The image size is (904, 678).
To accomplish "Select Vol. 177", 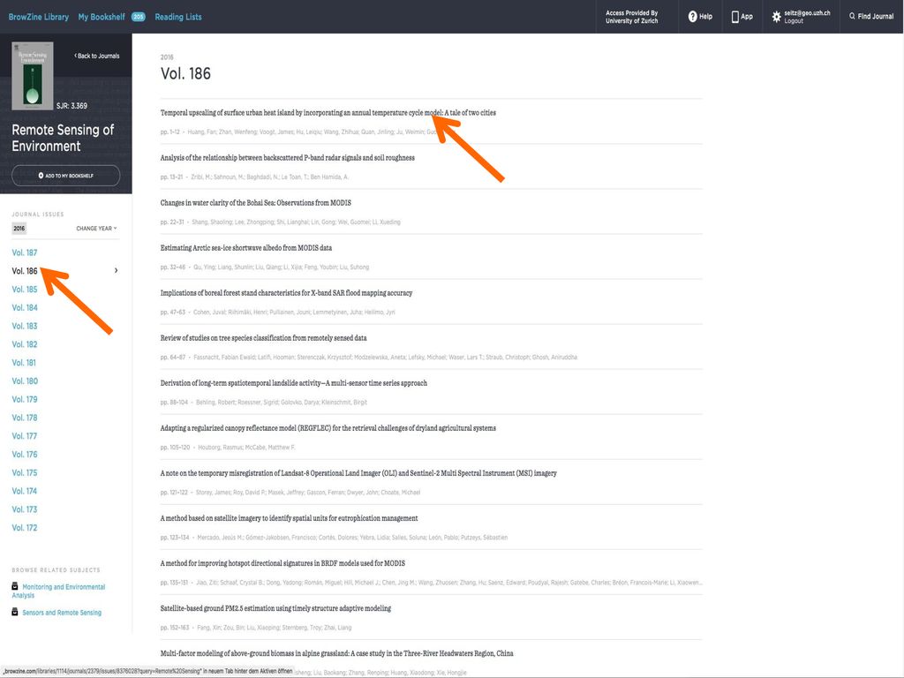I will [24, 436].
